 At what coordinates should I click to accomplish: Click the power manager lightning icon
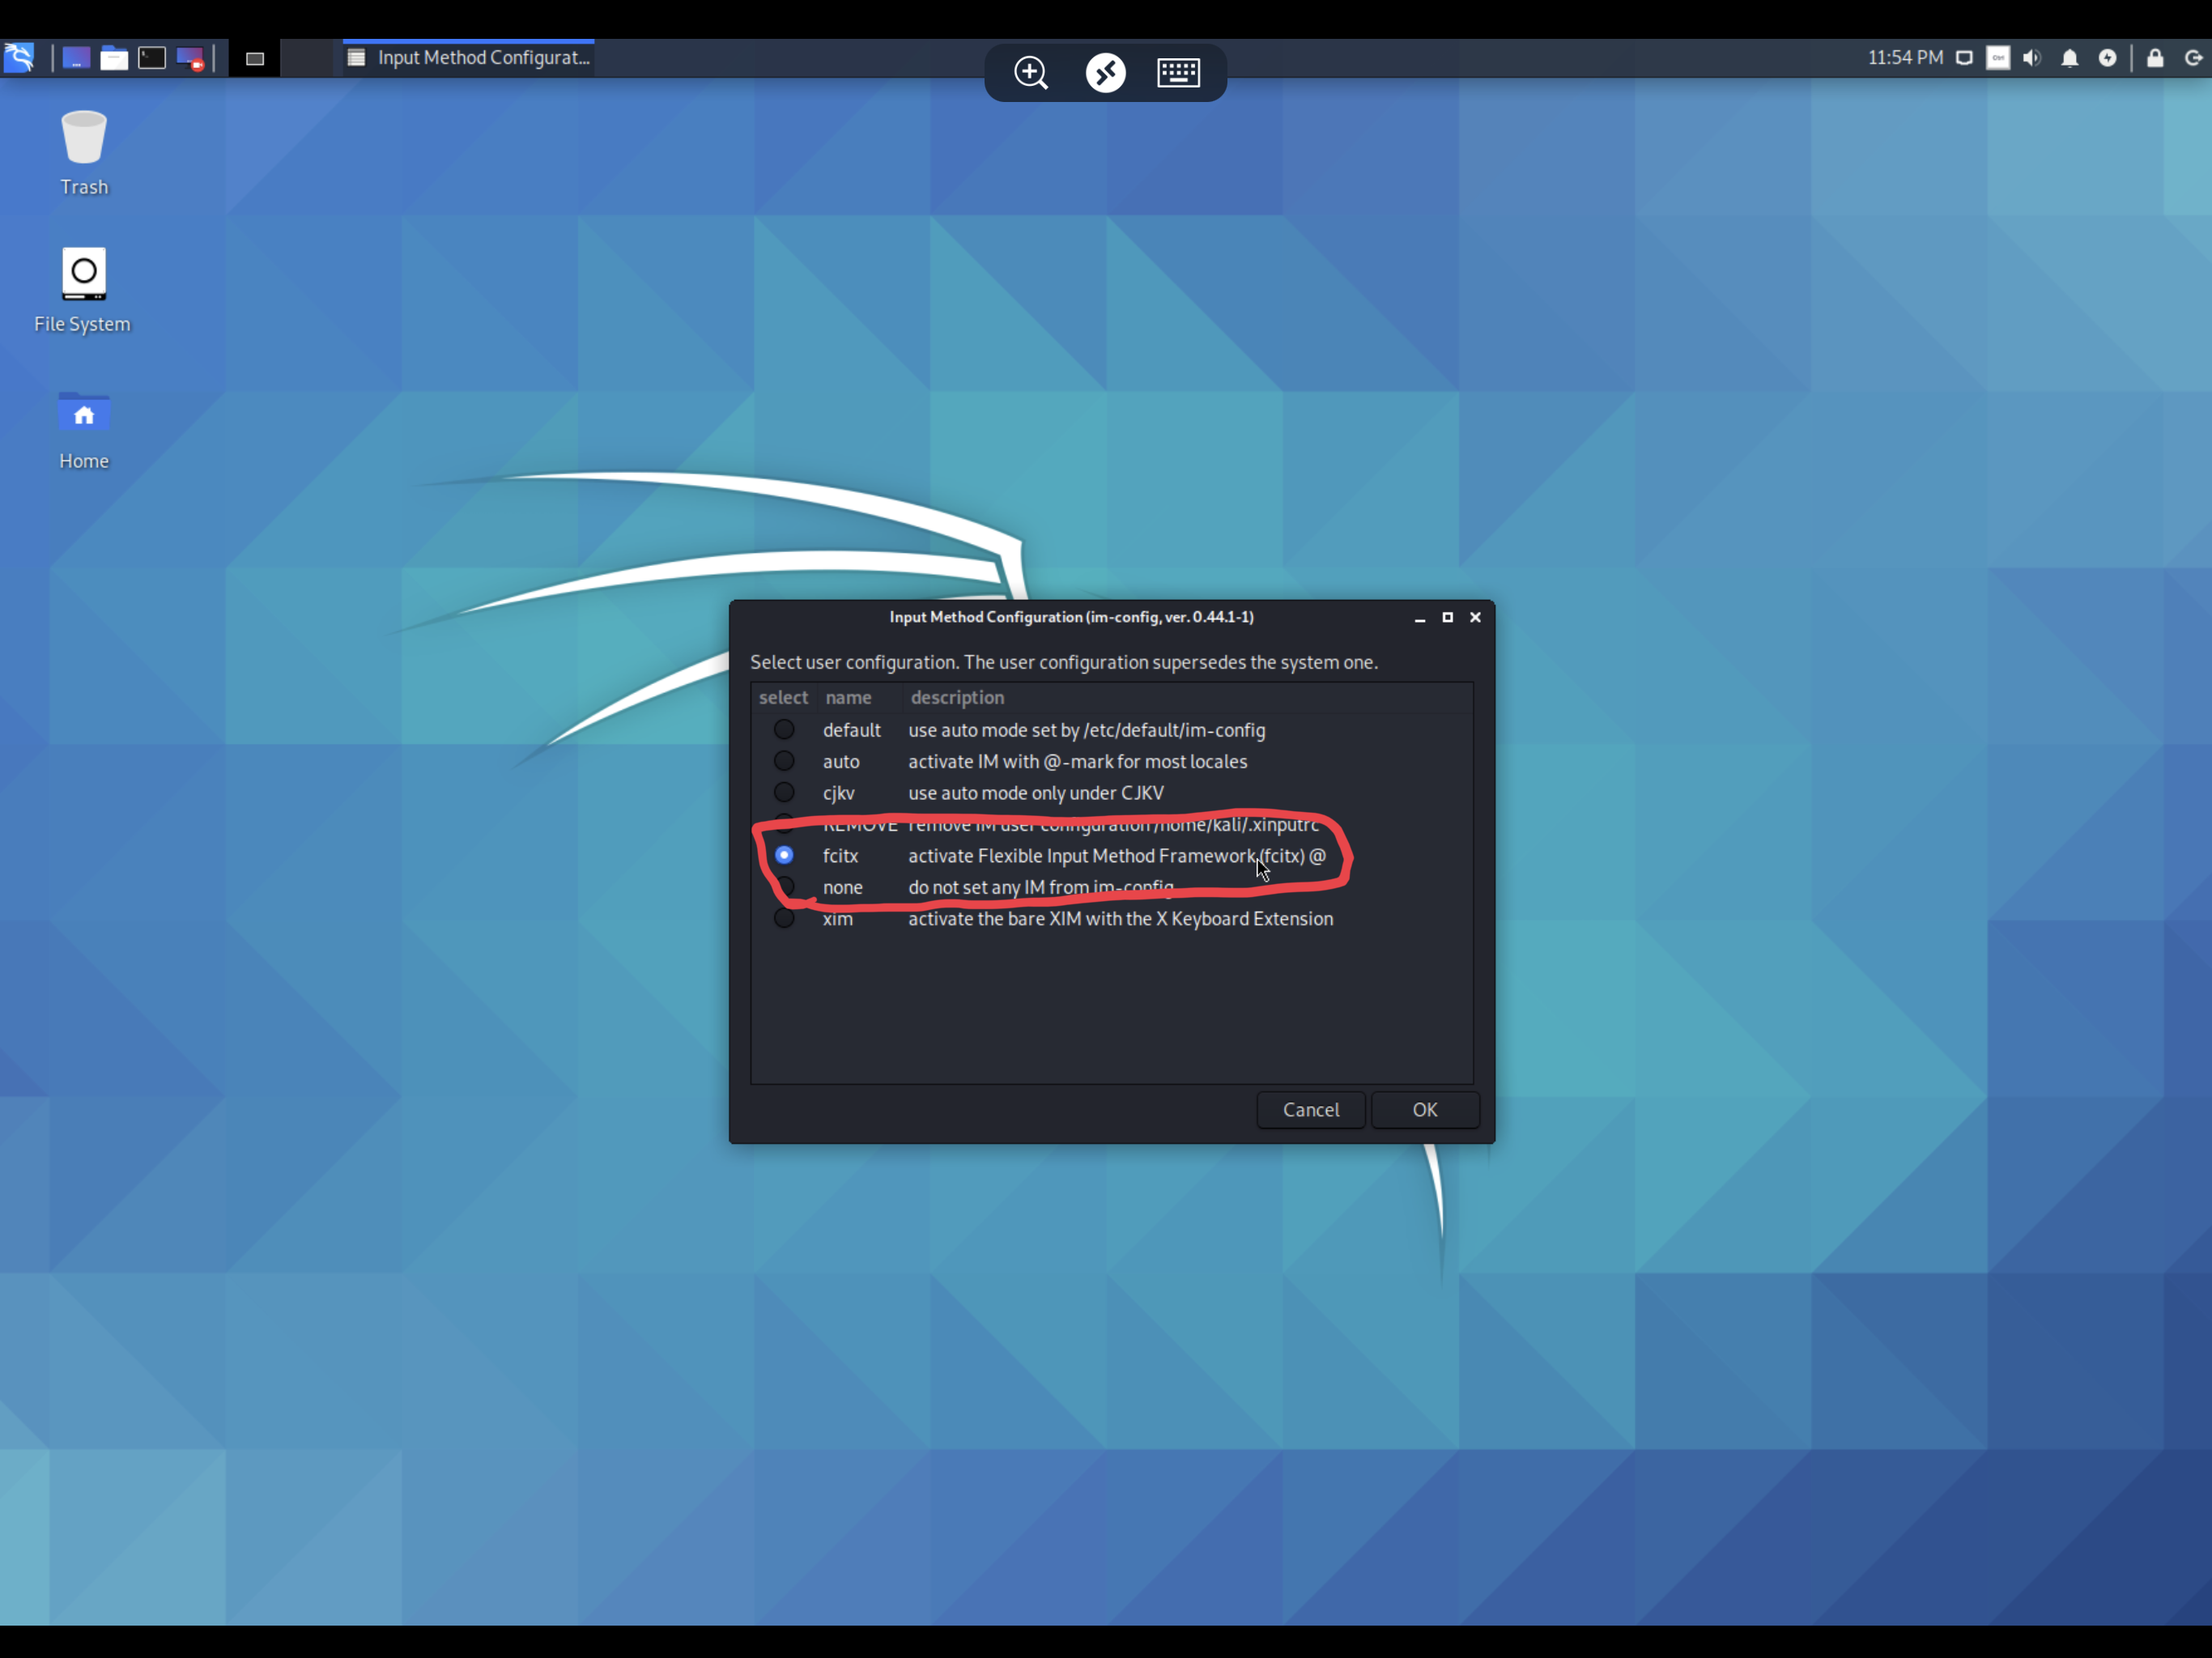2107,58
